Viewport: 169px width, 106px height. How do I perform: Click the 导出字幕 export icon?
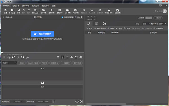[x=117, y=10]
